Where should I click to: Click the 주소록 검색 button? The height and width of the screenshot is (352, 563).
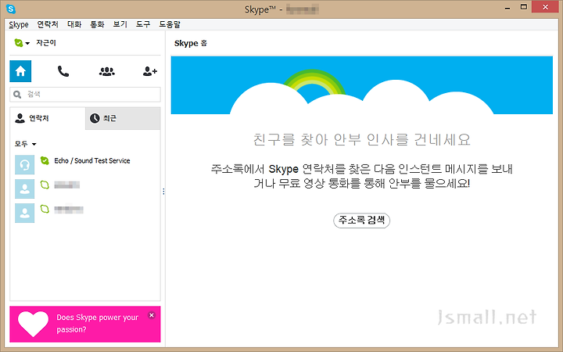click(x=361, y=220)
